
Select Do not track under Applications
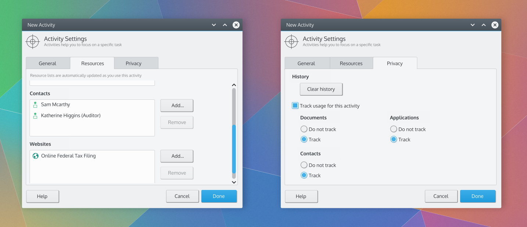[394, 129]
